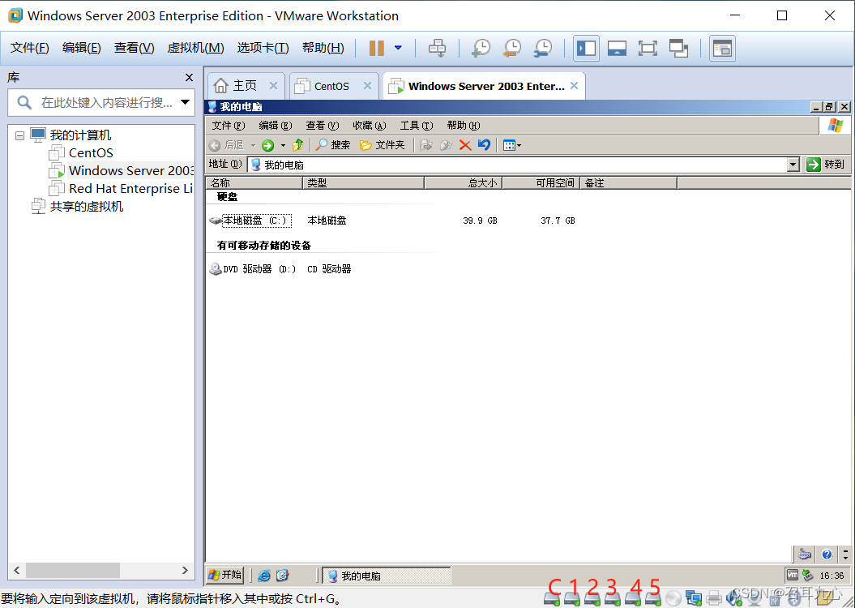
Task: Click the language bar help icon
Action: [827, 554]
